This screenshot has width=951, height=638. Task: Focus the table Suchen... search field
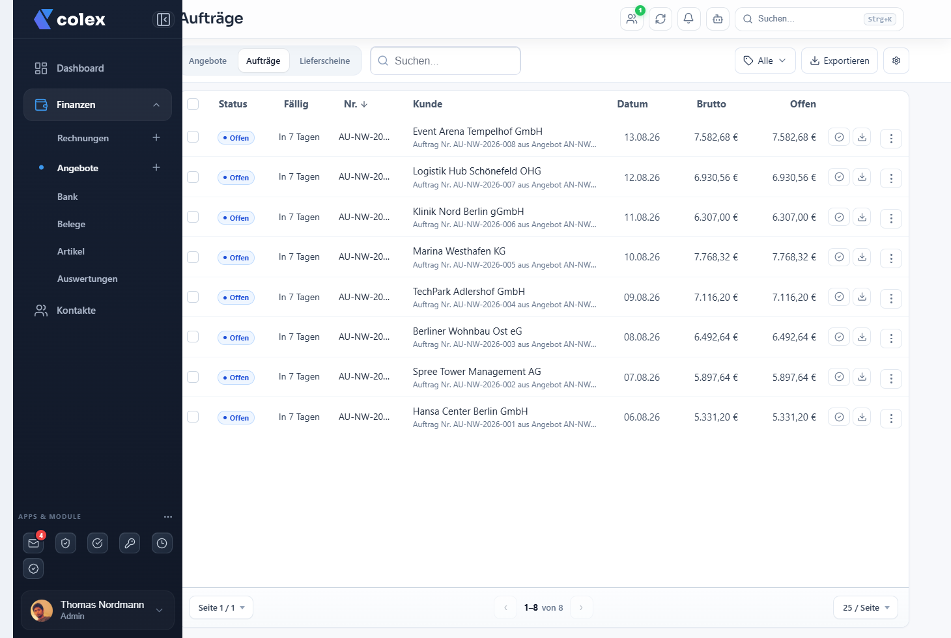coord(446,61)
